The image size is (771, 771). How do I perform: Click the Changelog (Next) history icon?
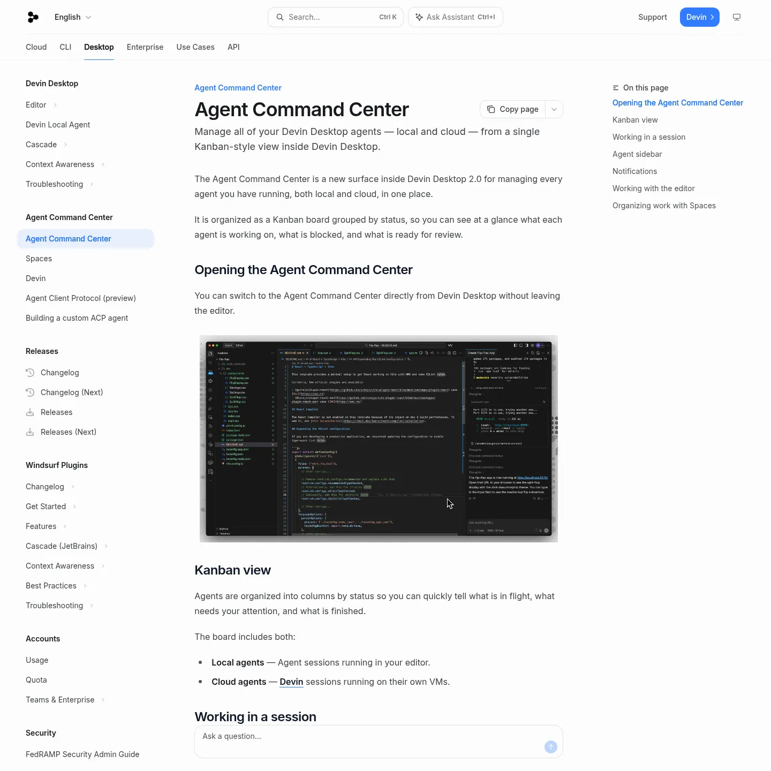pos(30,392)
